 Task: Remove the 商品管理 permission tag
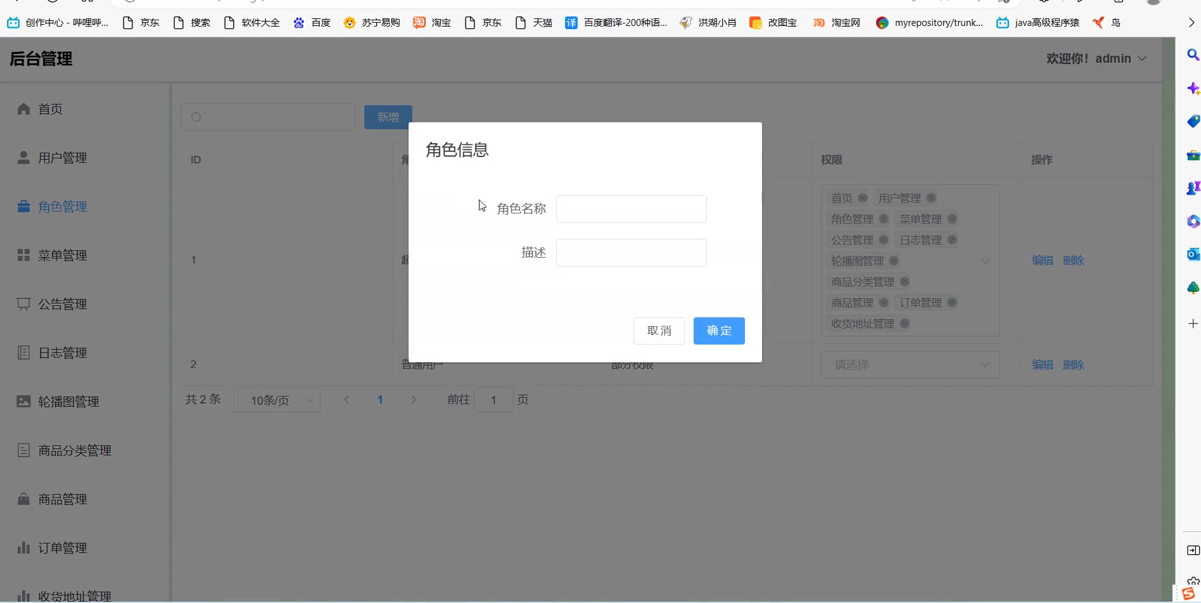point(884,303)
